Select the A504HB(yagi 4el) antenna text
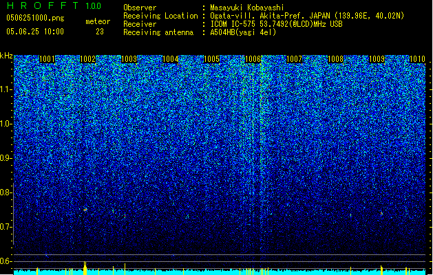This screenshot has height=275, width=433. pos(243,32)
